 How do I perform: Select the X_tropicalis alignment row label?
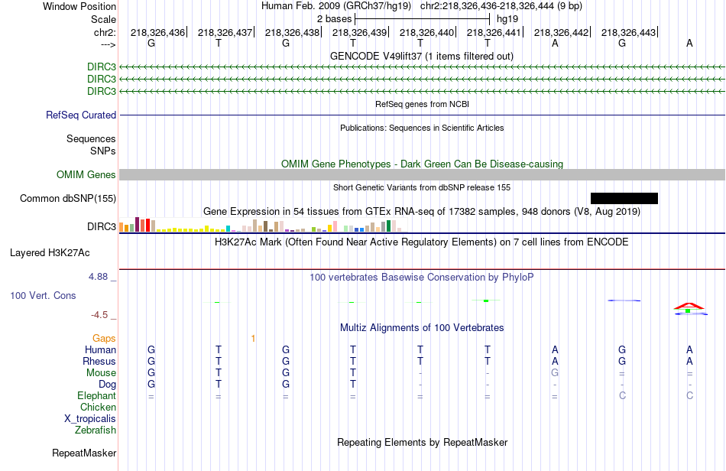[x=90, y=419]
